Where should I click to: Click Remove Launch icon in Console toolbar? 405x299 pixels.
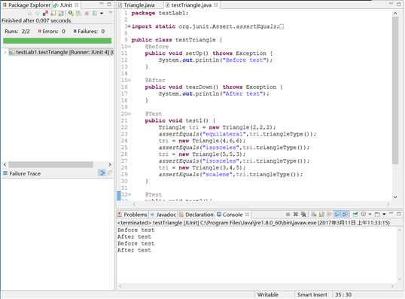coord(296,214)
